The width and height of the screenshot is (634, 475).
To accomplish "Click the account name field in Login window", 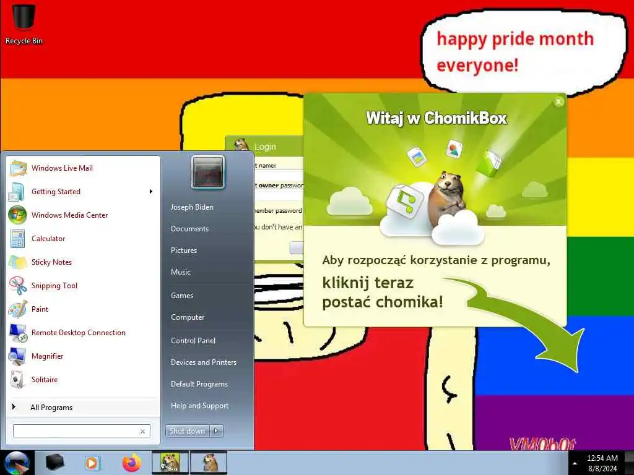I will pyautogui.click(x=279, y=175).
